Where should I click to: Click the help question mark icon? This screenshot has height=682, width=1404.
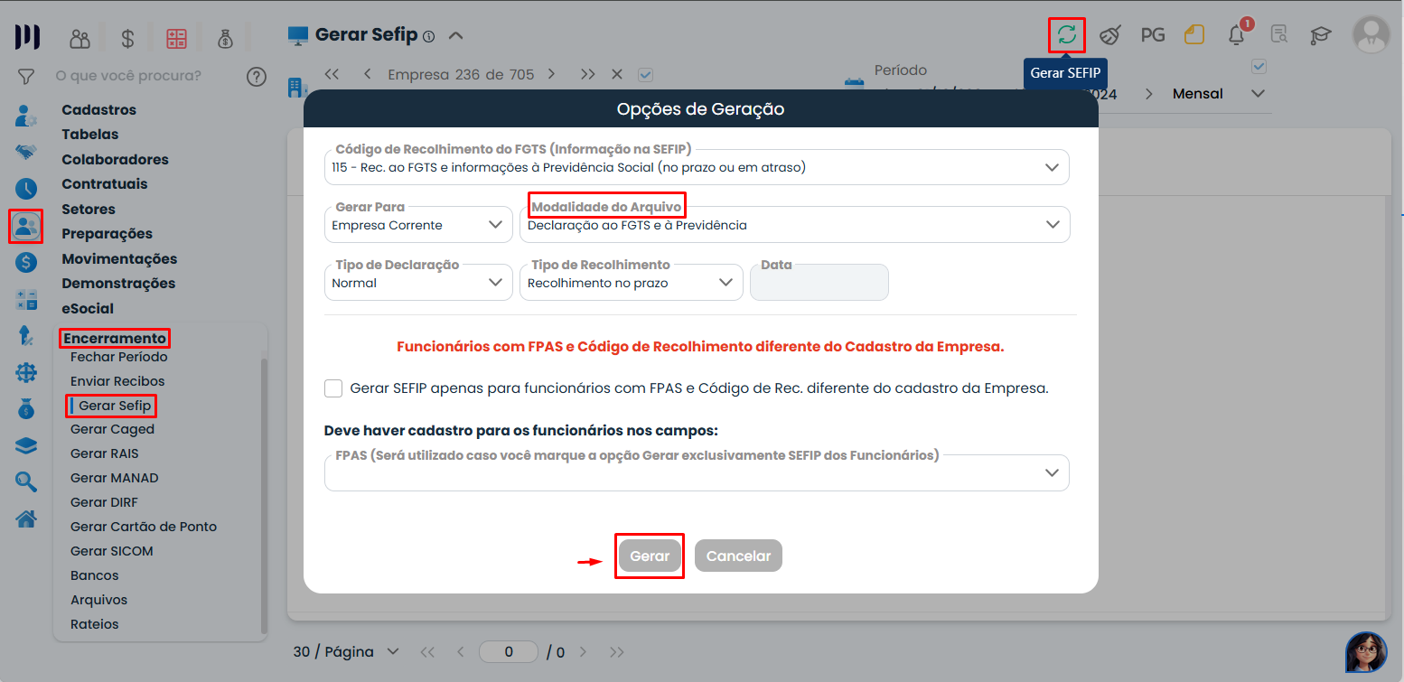click(x=257, y=76)
